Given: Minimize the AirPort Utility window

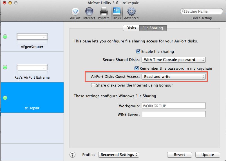Looking at the screenshot, I should pyautogui.click(x=10, y=3).
